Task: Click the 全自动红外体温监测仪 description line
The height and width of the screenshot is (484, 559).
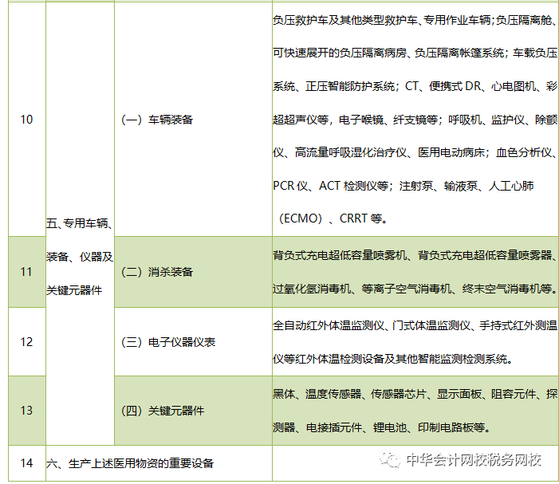Action: 414,325
